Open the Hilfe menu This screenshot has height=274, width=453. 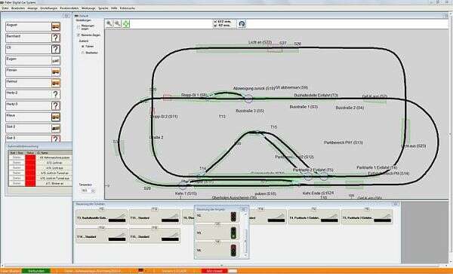click(x=114, y=8)
